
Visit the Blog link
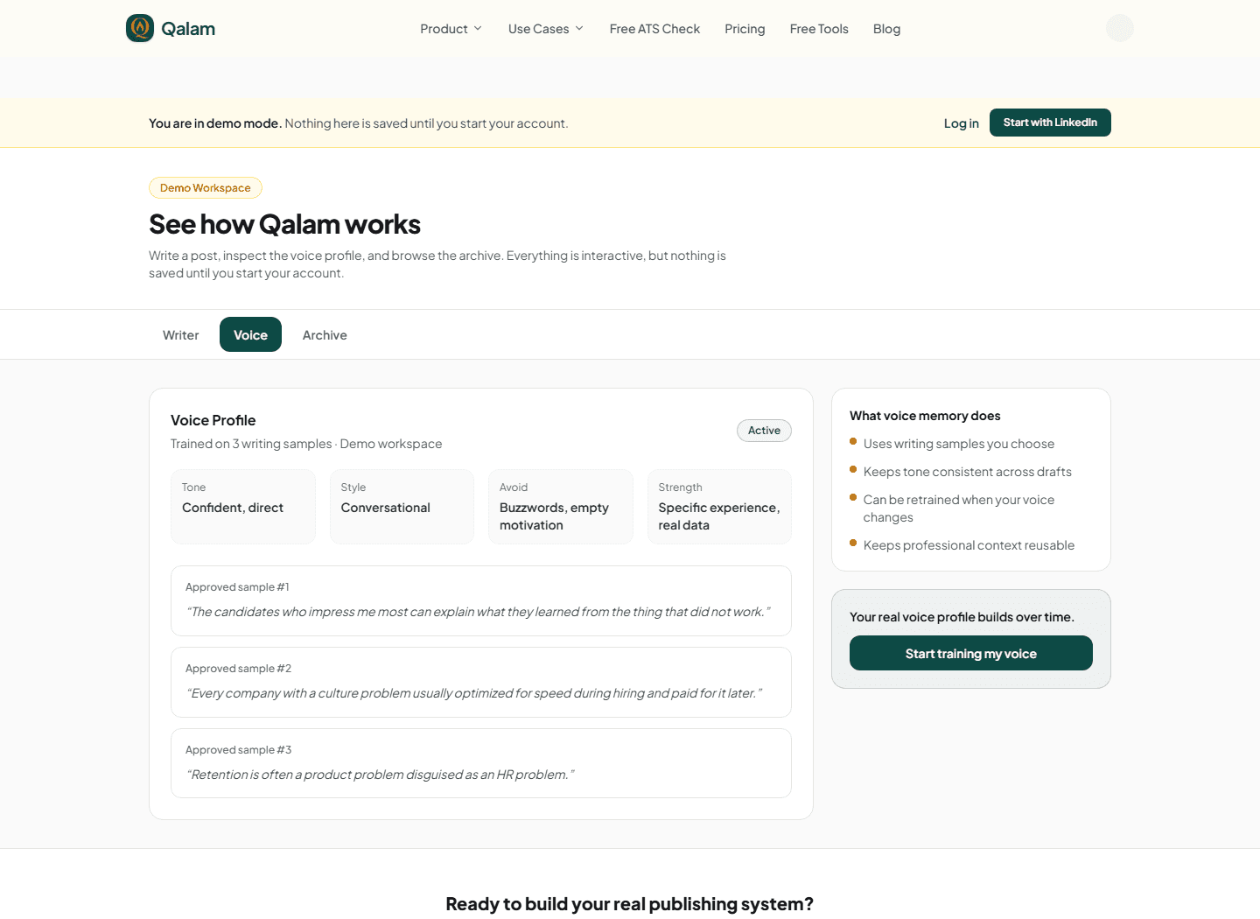(x=886, y=29)
